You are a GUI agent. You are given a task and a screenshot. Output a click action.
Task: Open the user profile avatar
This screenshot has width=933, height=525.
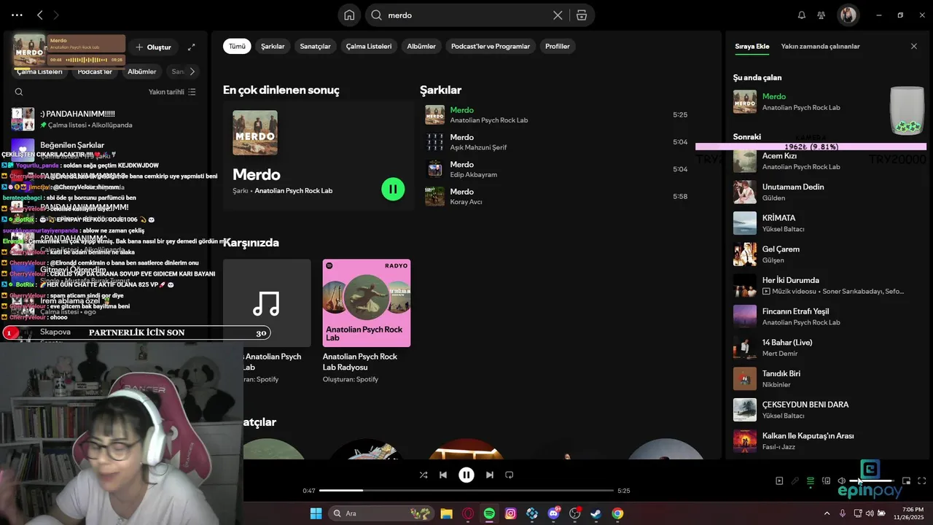point(848,15)
